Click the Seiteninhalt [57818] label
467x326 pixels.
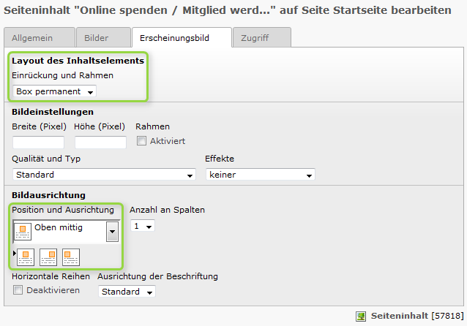click(x=416, y=316)
